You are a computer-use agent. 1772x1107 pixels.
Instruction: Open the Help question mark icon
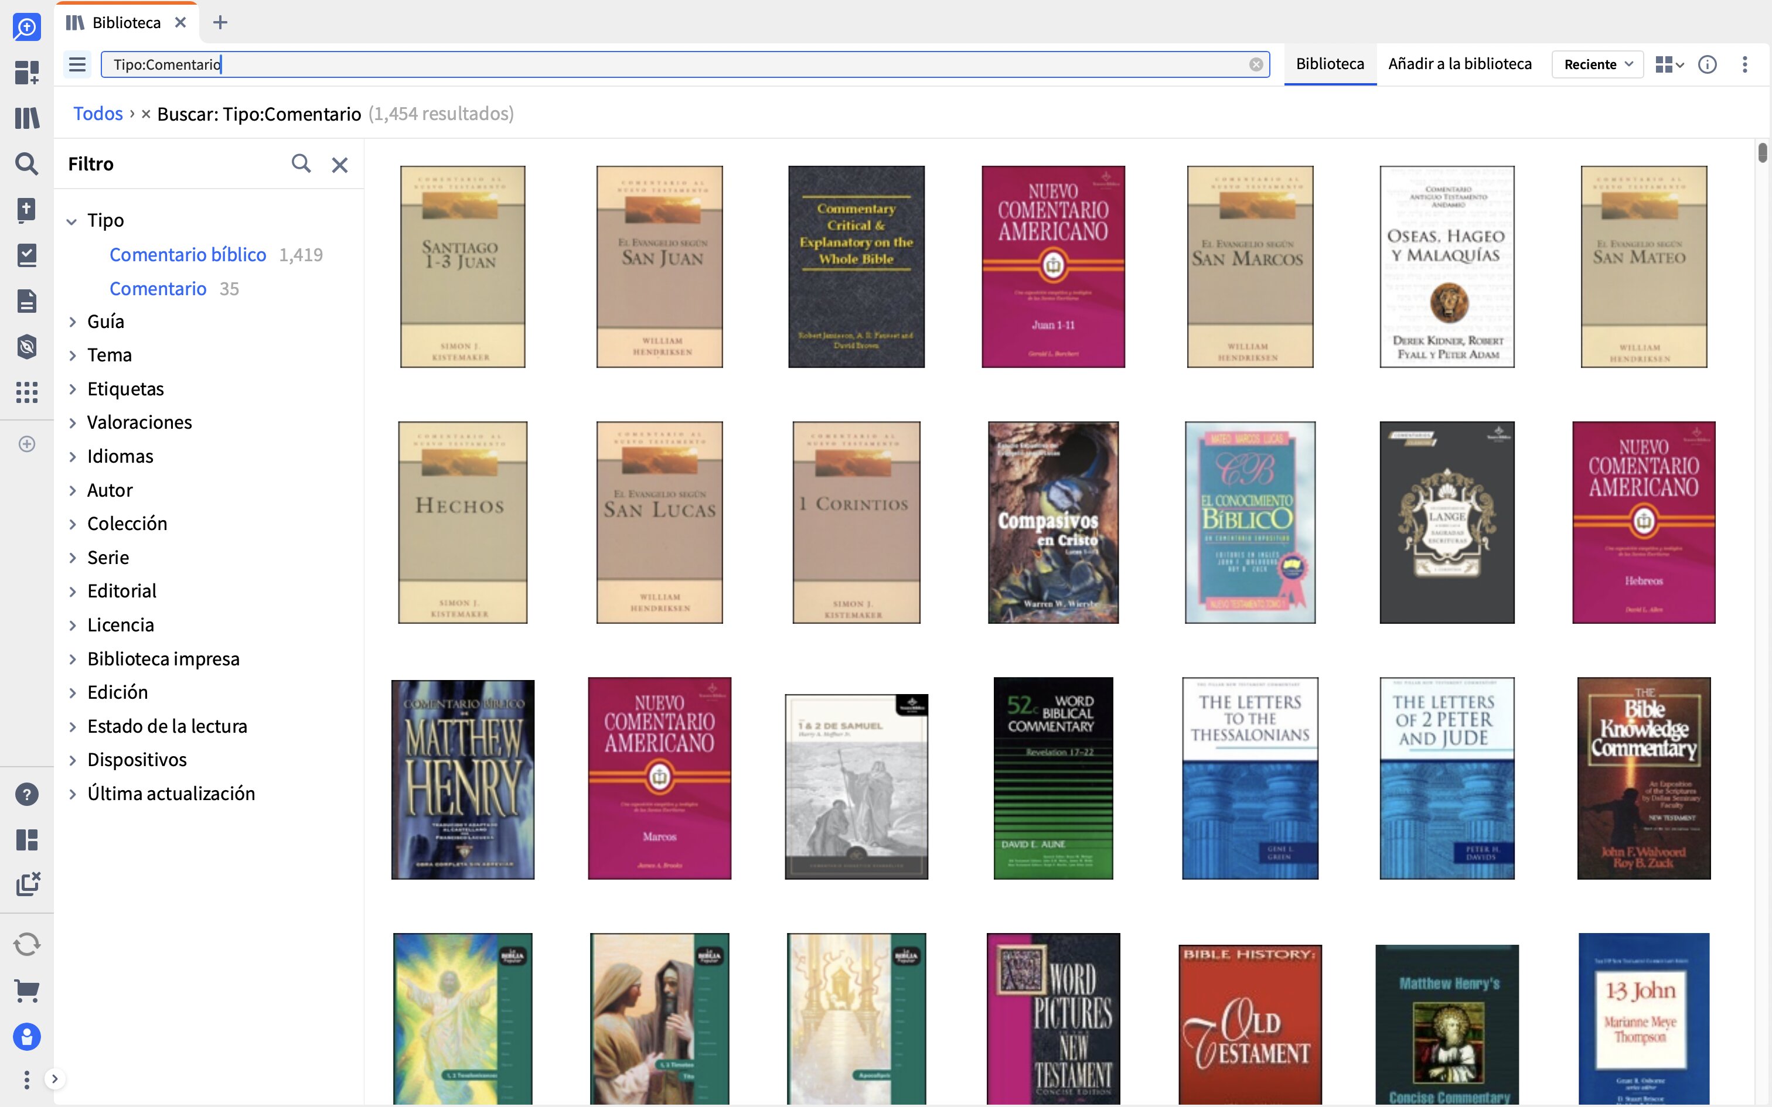26,794
